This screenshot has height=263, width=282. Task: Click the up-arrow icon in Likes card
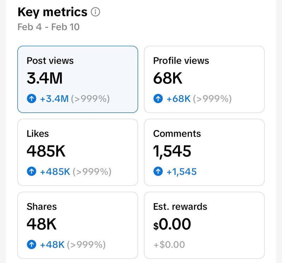coord(32,172)
